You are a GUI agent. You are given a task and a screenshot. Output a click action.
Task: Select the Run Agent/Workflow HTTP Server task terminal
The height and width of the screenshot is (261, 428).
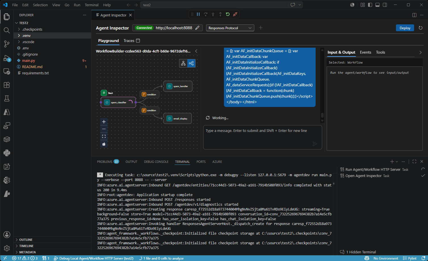(x=382, y=169)
